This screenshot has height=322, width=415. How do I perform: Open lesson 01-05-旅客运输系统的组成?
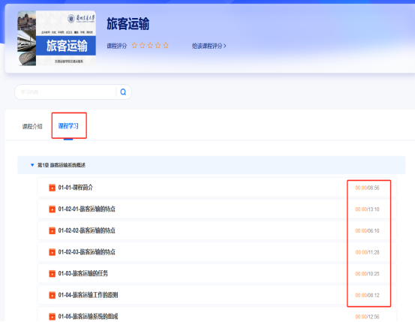[x=217, y=314]
